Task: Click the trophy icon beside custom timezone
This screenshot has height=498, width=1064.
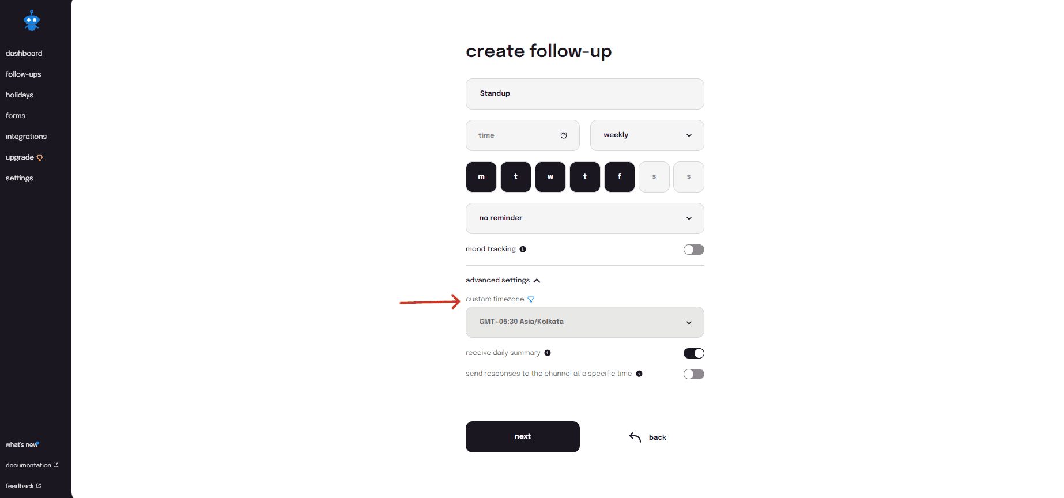Action: click(x=531, y=299)
